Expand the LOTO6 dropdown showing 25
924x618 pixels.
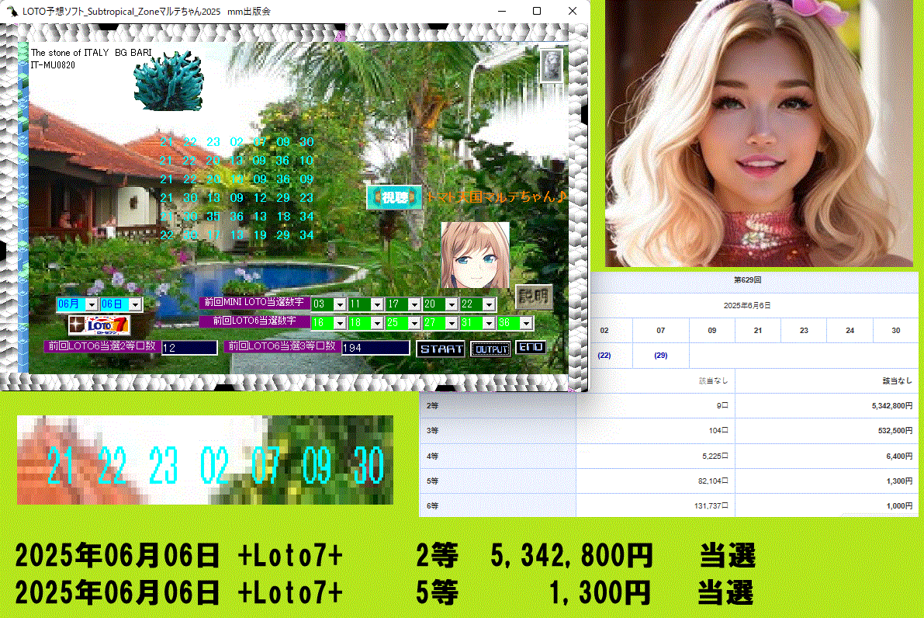[x=414, y=323]
